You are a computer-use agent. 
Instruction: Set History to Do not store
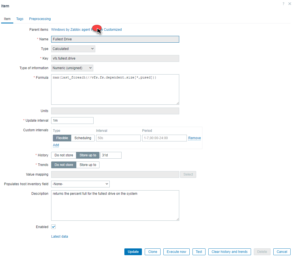[63, 155]
